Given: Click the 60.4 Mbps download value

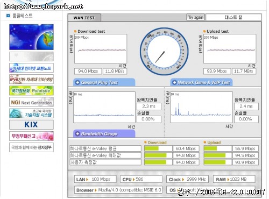Looking at the screenshot, I should (186, 148).
